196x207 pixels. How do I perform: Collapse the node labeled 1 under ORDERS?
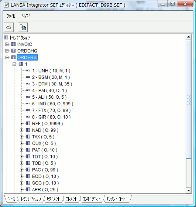point(14,64)
